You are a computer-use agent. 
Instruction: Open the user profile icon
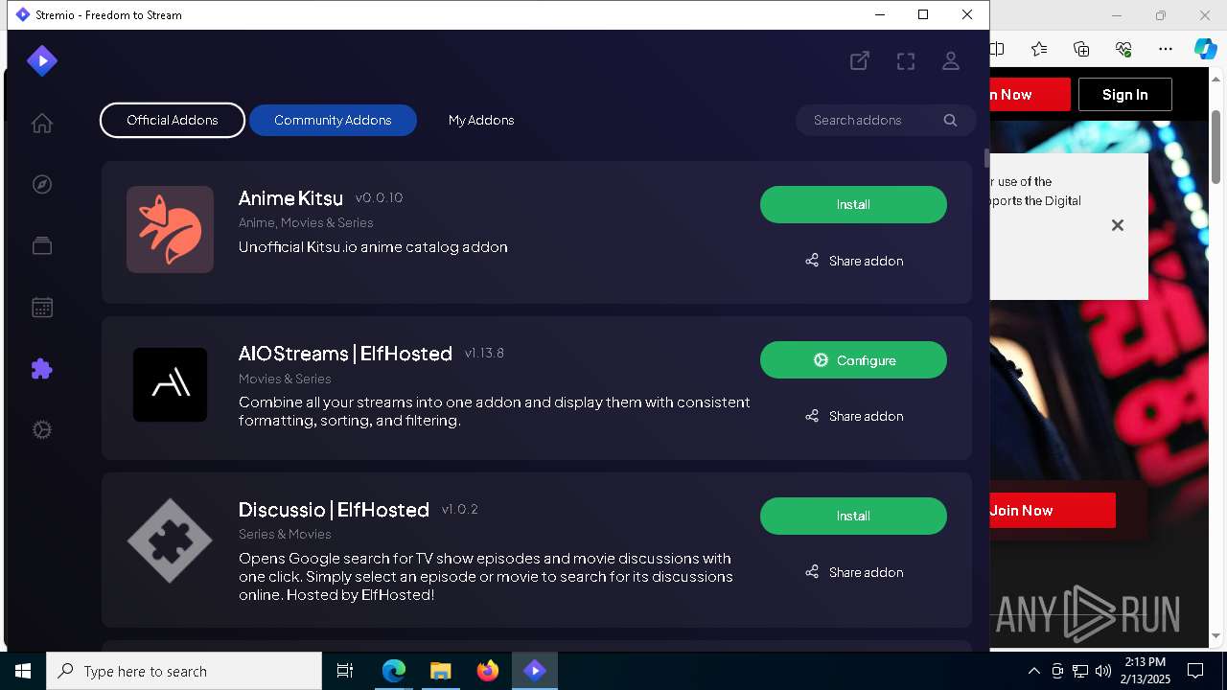pos(951,61)
